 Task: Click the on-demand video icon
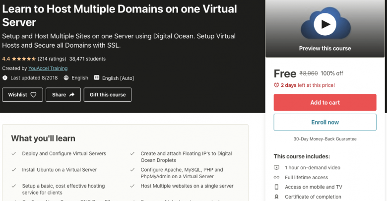pos(276,167)
